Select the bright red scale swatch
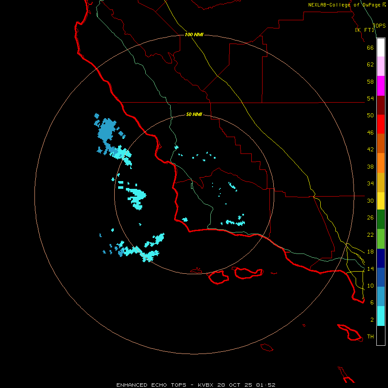The width and height of the screenshot is (388, 388). (381, 124)
